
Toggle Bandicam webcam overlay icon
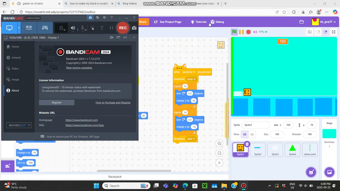pyautogui.click(x=62, y=28)
